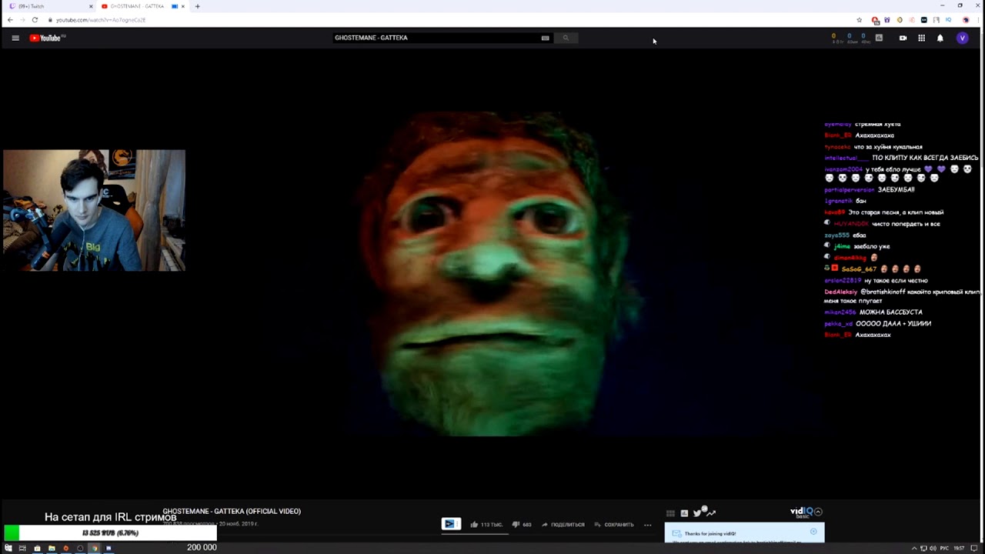The width and height of the screenshot is (985, 554).
Task: Dismiss the Thanks for joining vidIQ notice
Action: 813,532
